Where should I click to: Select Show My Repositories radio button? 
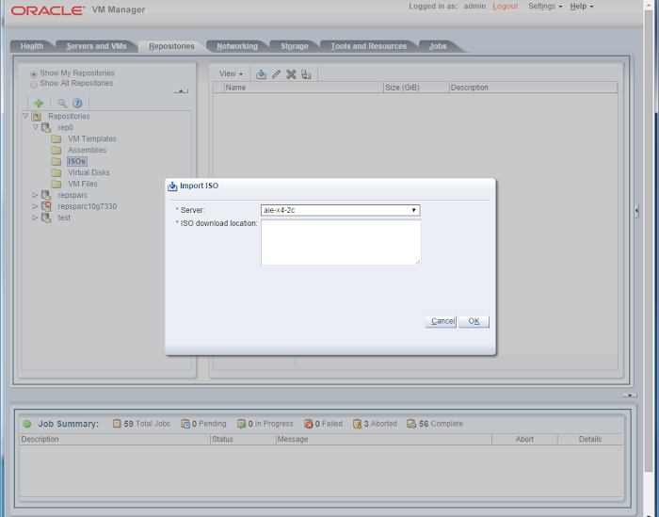(34, 74)
